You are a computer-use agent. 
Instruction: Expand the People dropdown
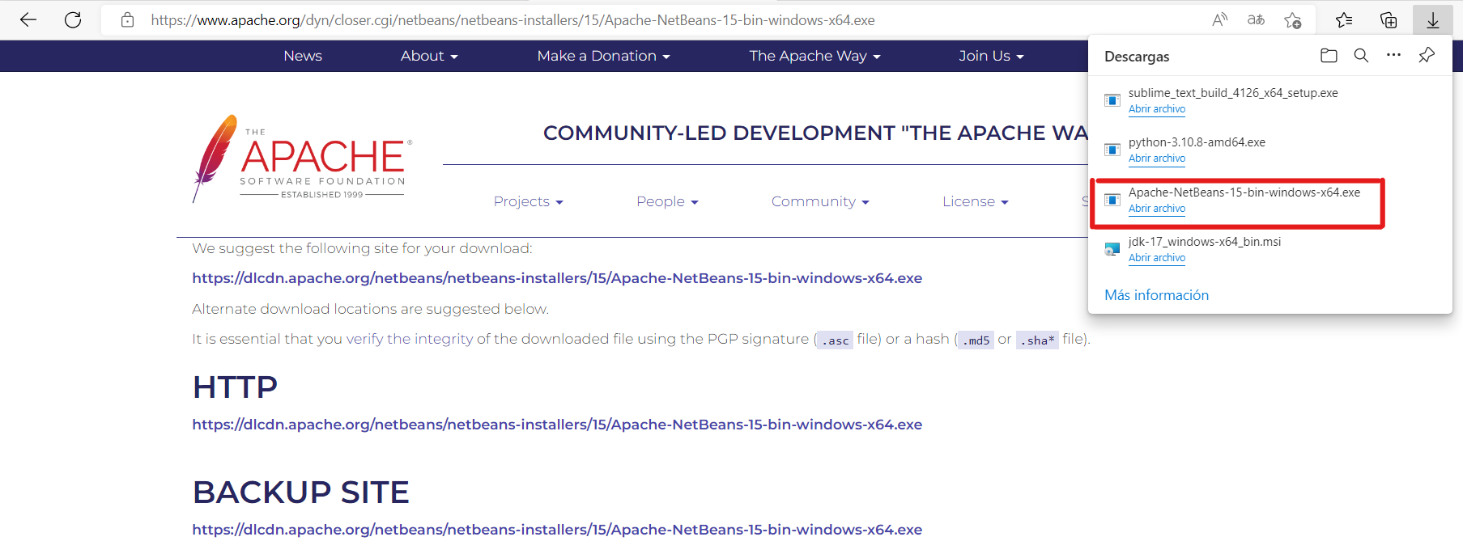click(x=667, y=201)
